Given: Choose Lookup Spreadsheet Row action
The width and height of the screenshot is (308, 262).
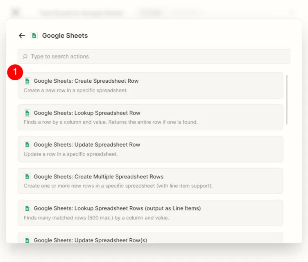Looking at the screenshot, I should (x=150, y=117).
